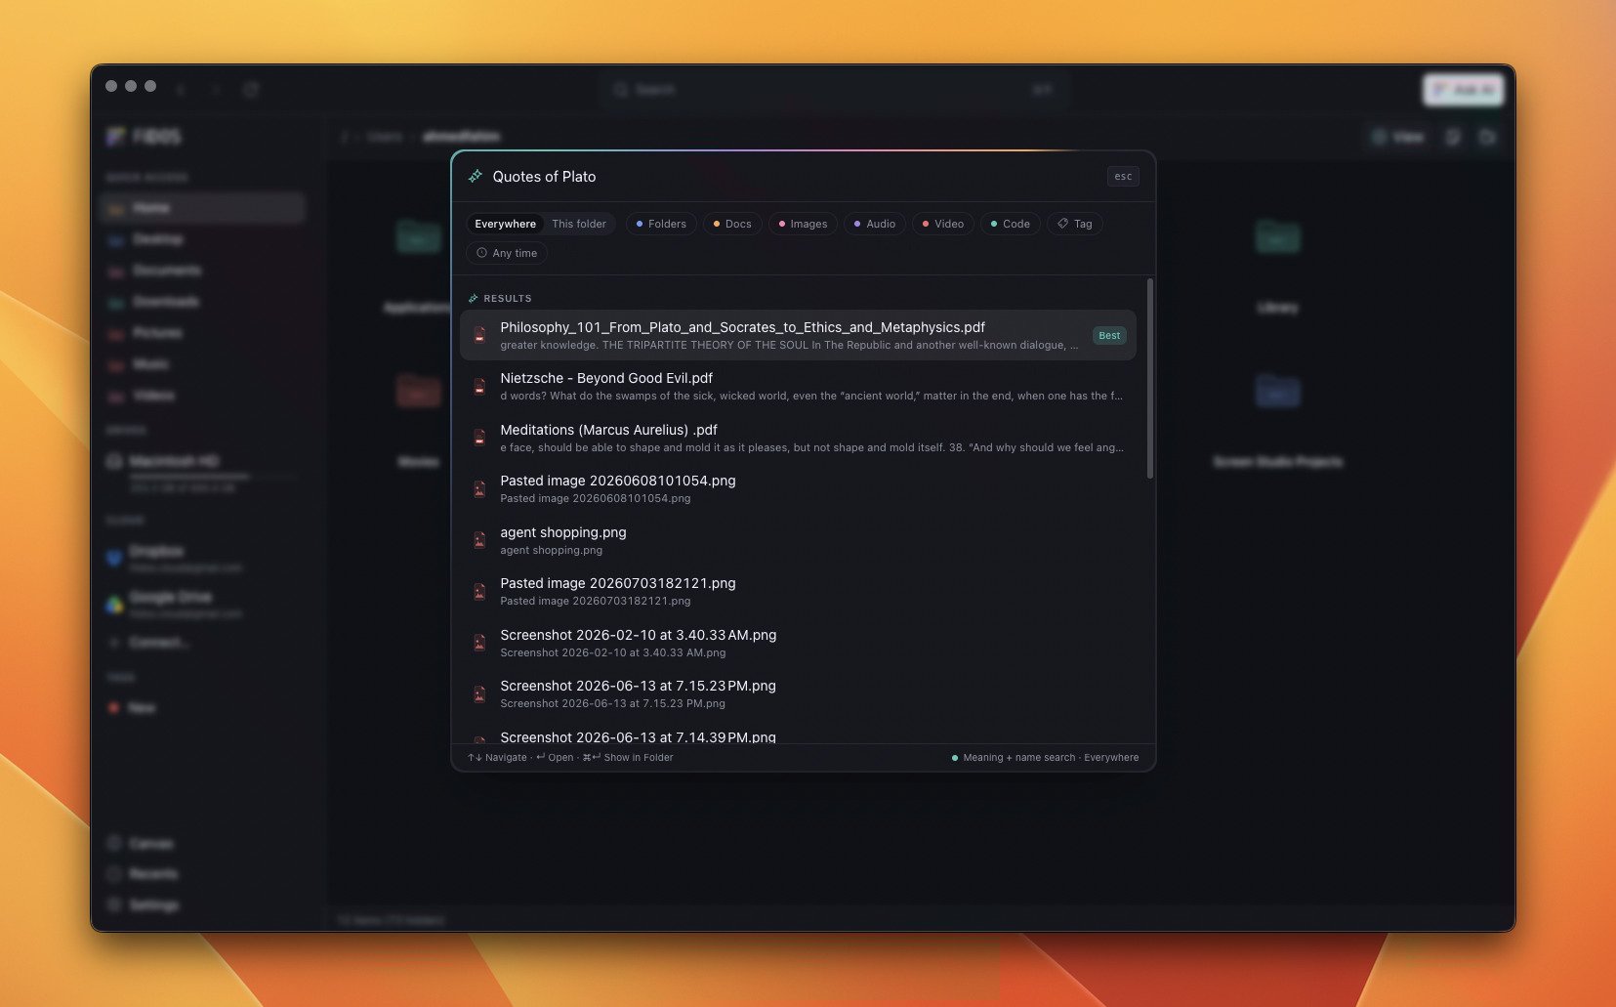Click the blurred Search bar in the title bar
Viewport: 1616px width, 1007px height.
(835, 90)
